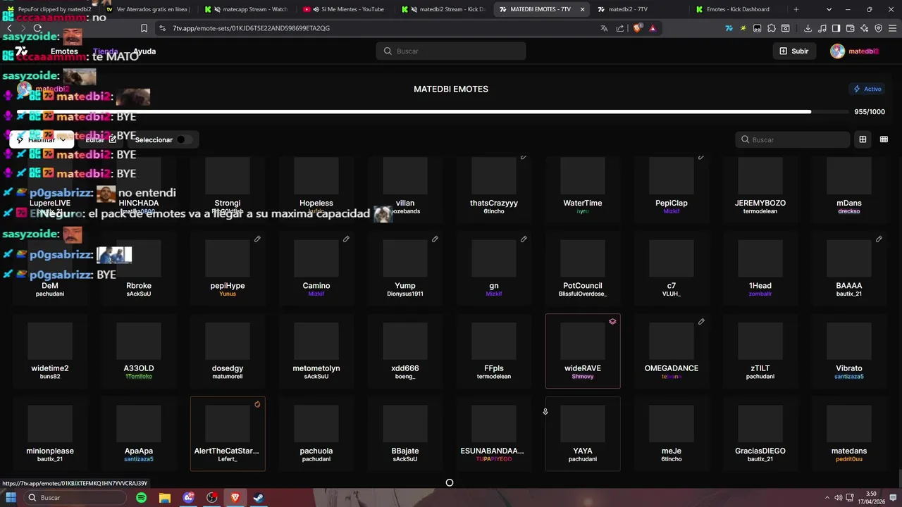Click the pencil icon on Camino emote
This screenshot has width=902, height=507.
click(x=346, y=239)
